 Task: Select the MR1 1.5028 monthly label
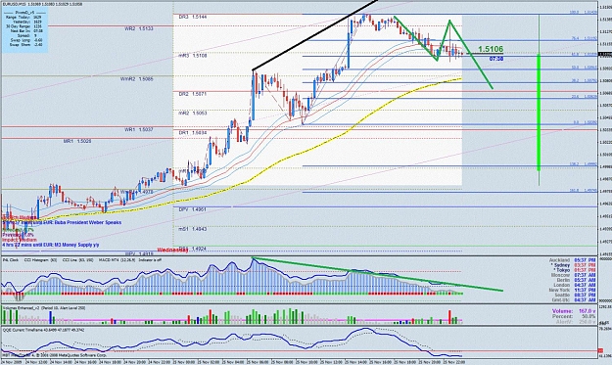pyautogui.click(x=77, y=141)
